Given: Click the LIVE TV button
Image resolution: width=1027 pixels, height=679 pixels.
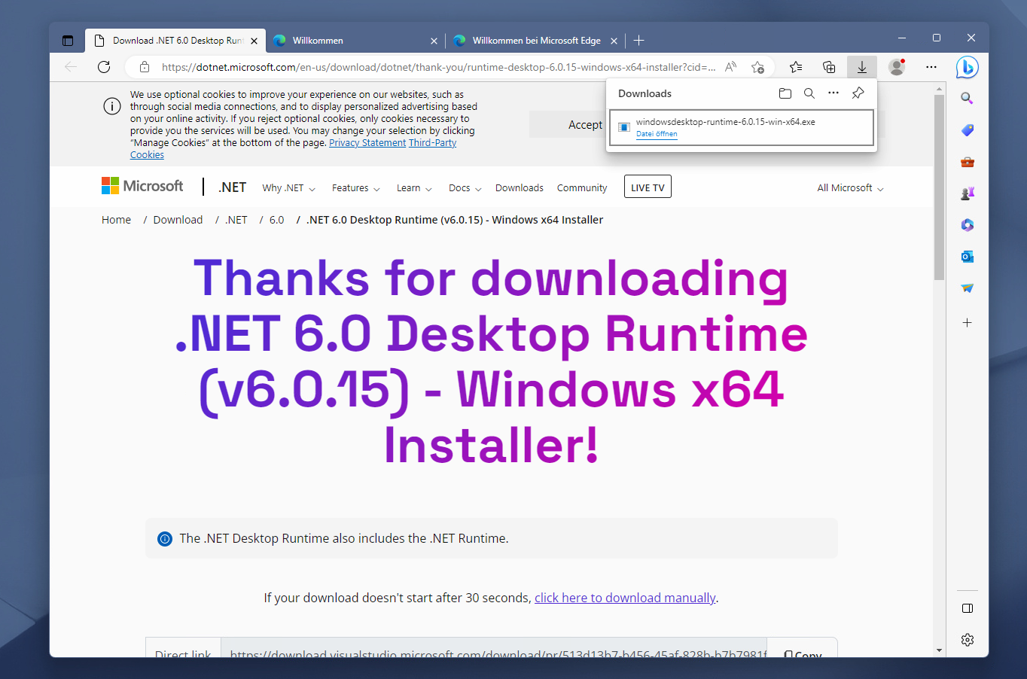Looking at the screenshot, I should [x=648, y=187].
